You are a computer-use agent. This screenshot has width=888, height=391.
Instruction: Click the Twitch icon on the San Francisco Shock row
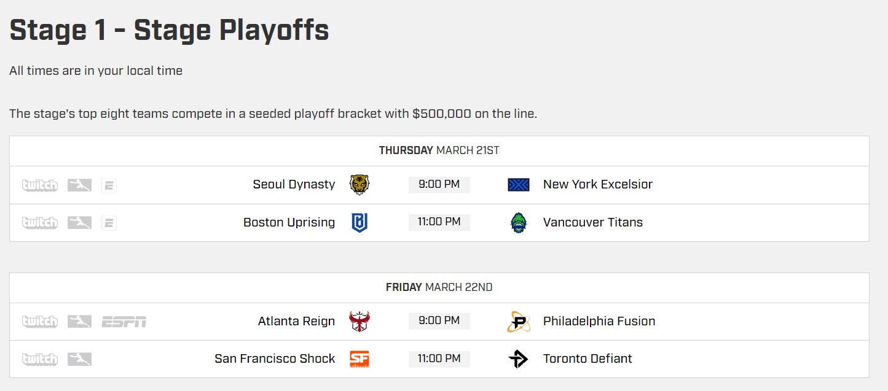coord(39,359)
